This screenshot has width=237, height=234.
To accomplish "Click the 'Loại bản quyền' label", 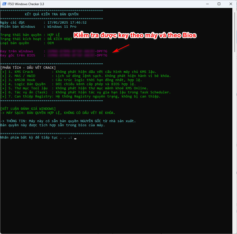I will [x=15, y=43].
